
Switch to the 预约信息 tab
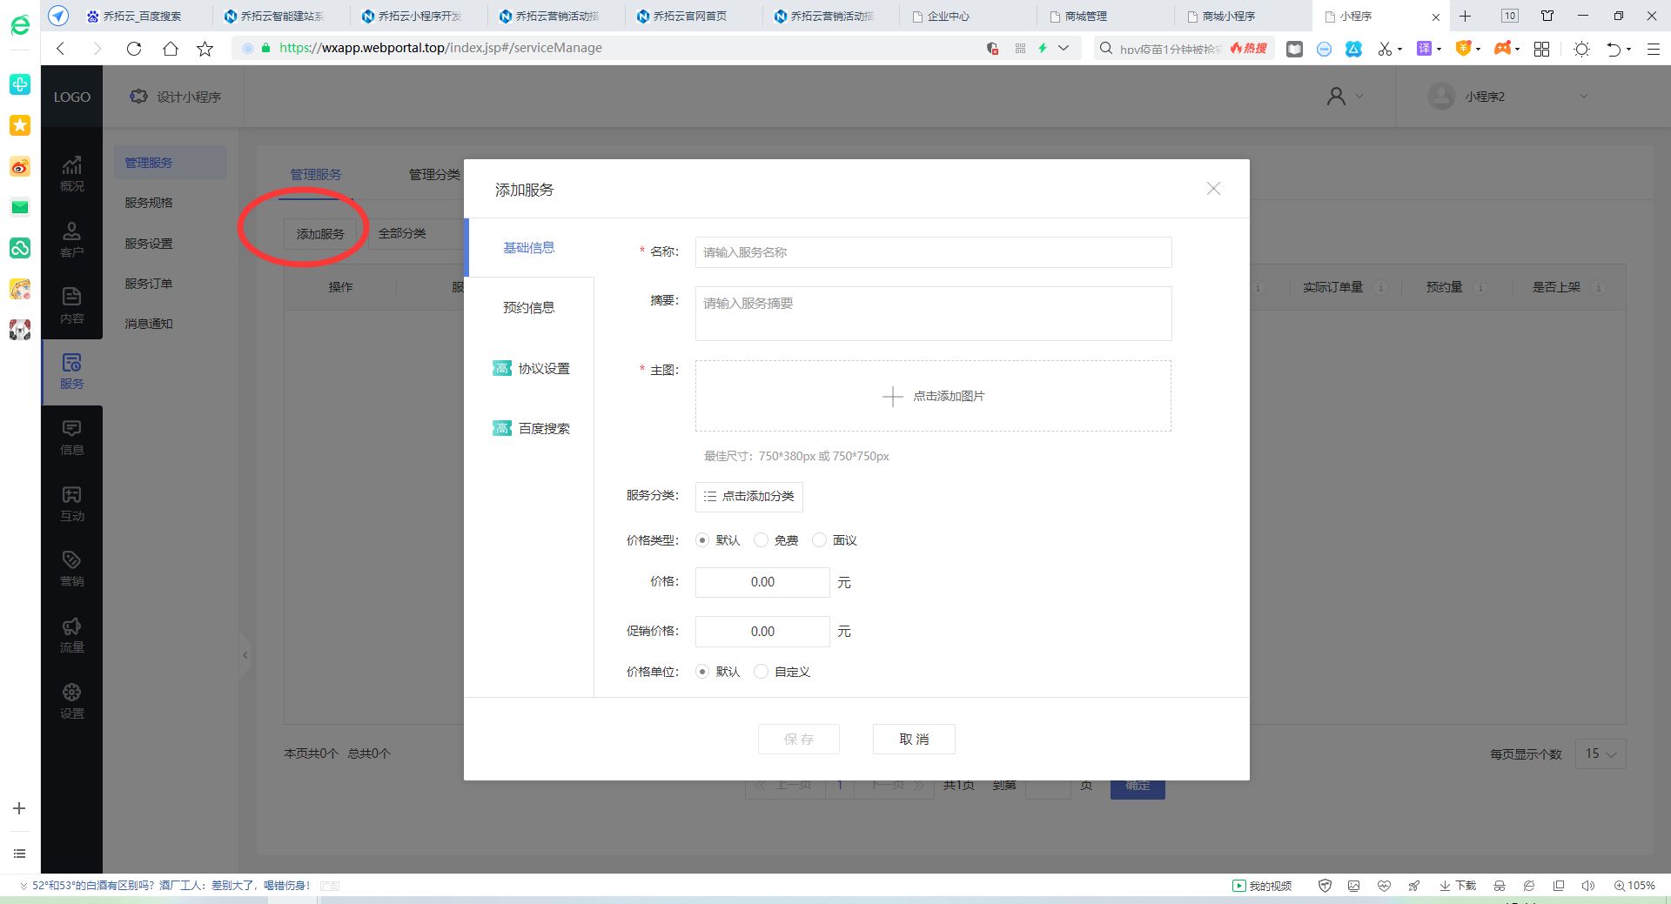(530, 307)
